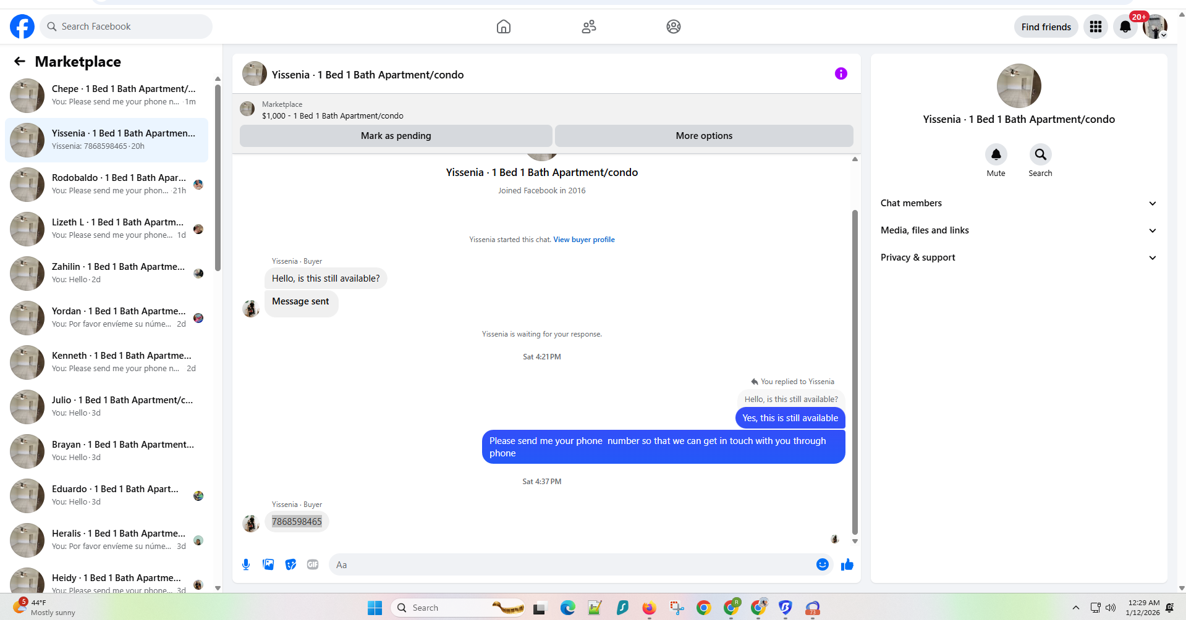This screenshot has width=1186, height=620.
Task: Select the Yissenia conversation row
Action: [x=106, y=140]
